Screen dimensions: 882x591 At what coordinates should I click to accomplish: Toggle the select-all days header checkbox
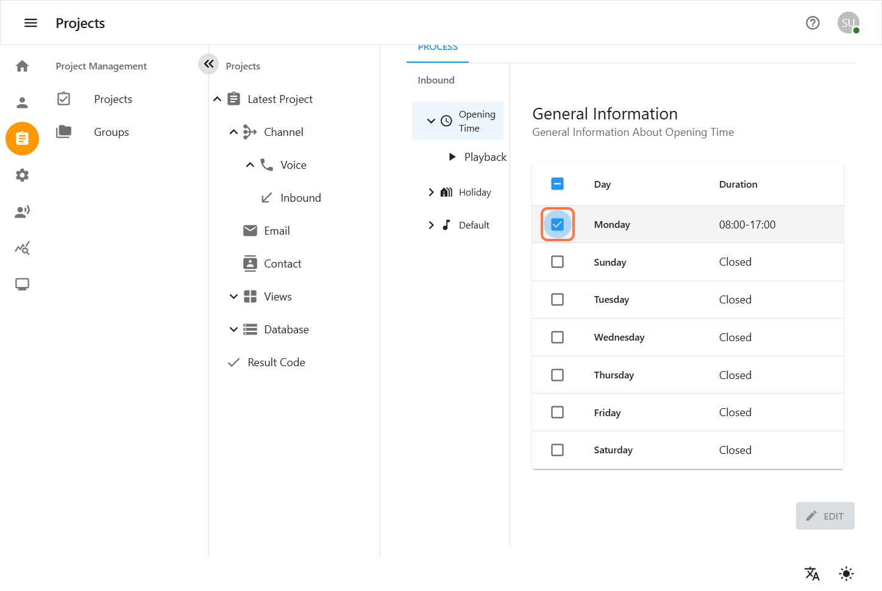(557, 184)
